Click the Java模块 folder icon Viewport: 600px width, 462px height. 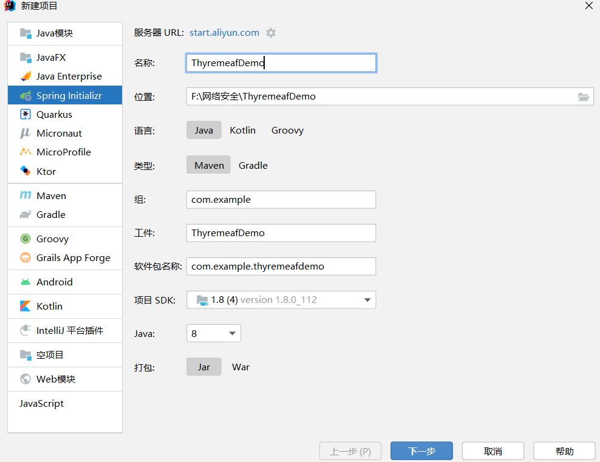click(x=26, y=33)
